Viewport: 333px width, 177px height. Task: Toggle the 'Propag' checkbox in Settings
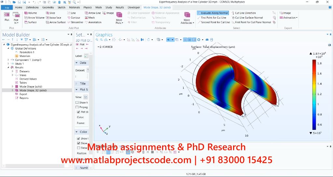coord(77,107)
